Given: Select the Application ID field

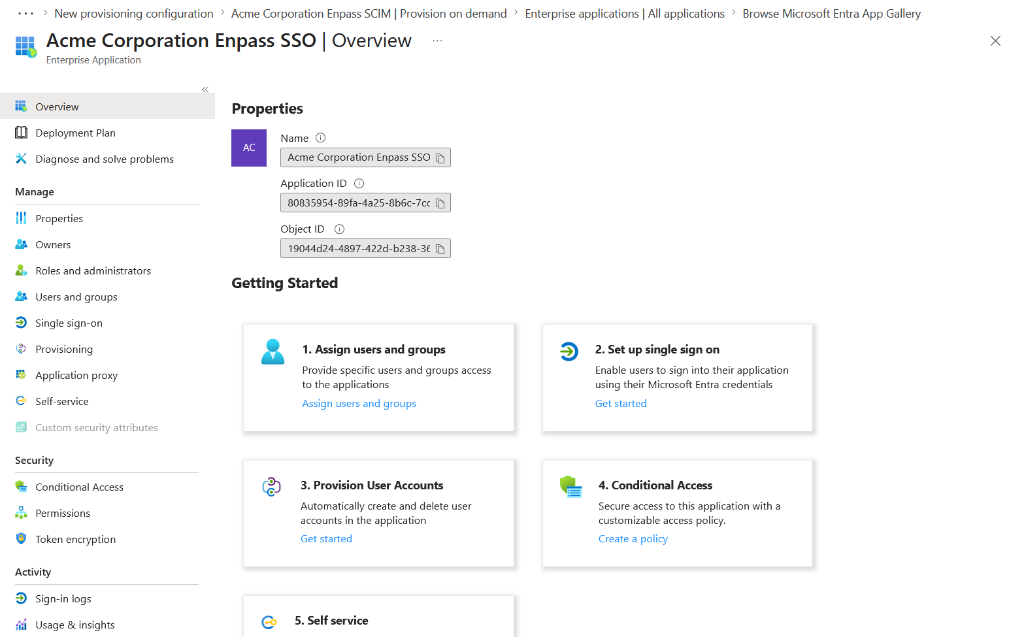Looking at the screenshot, I should [365, 203].
